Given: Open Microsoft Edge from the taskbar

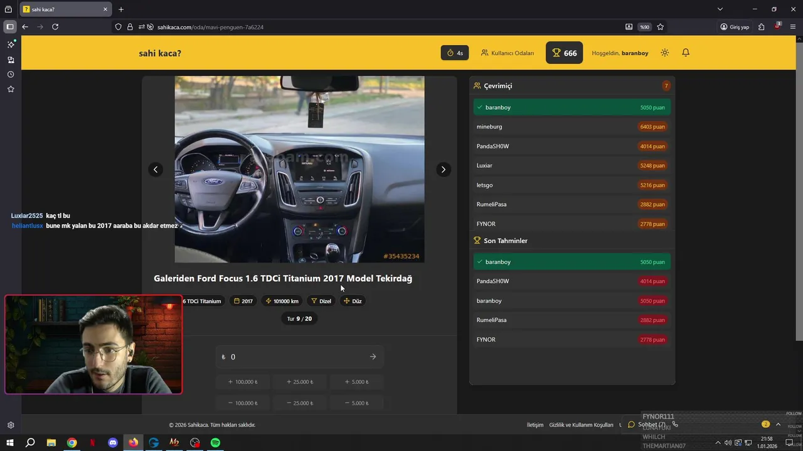Looking at the screenshot, I should (154, 443).
